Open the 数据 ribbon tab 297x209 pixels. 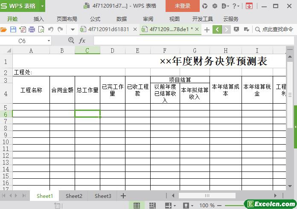click(122, 19)
